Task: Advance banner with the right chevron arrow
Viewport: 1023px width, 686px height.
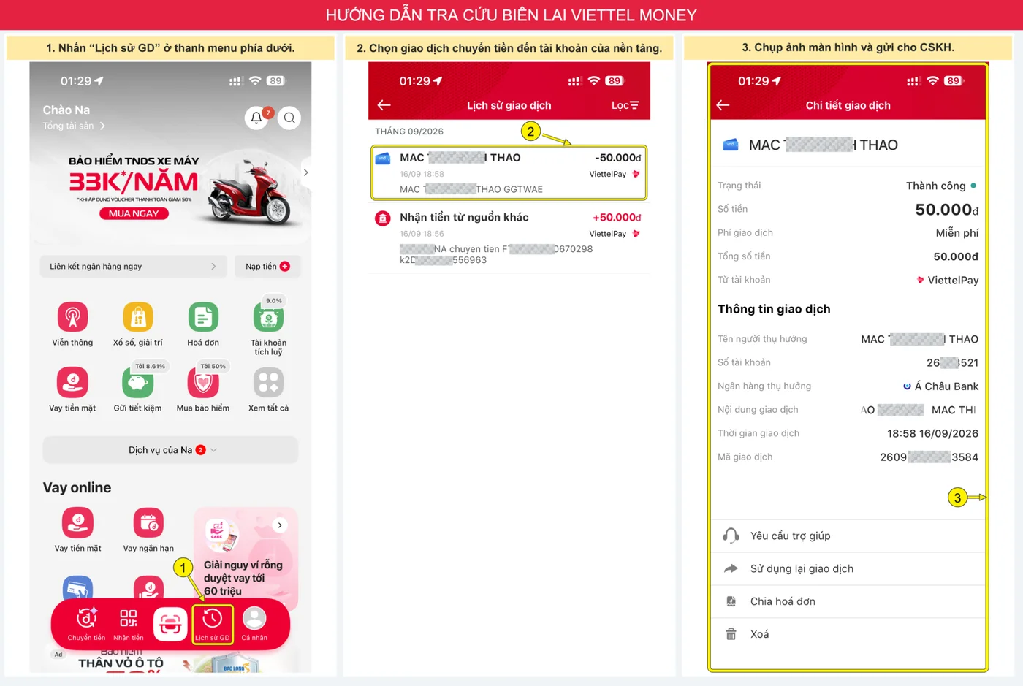Action: coord(305,172)
